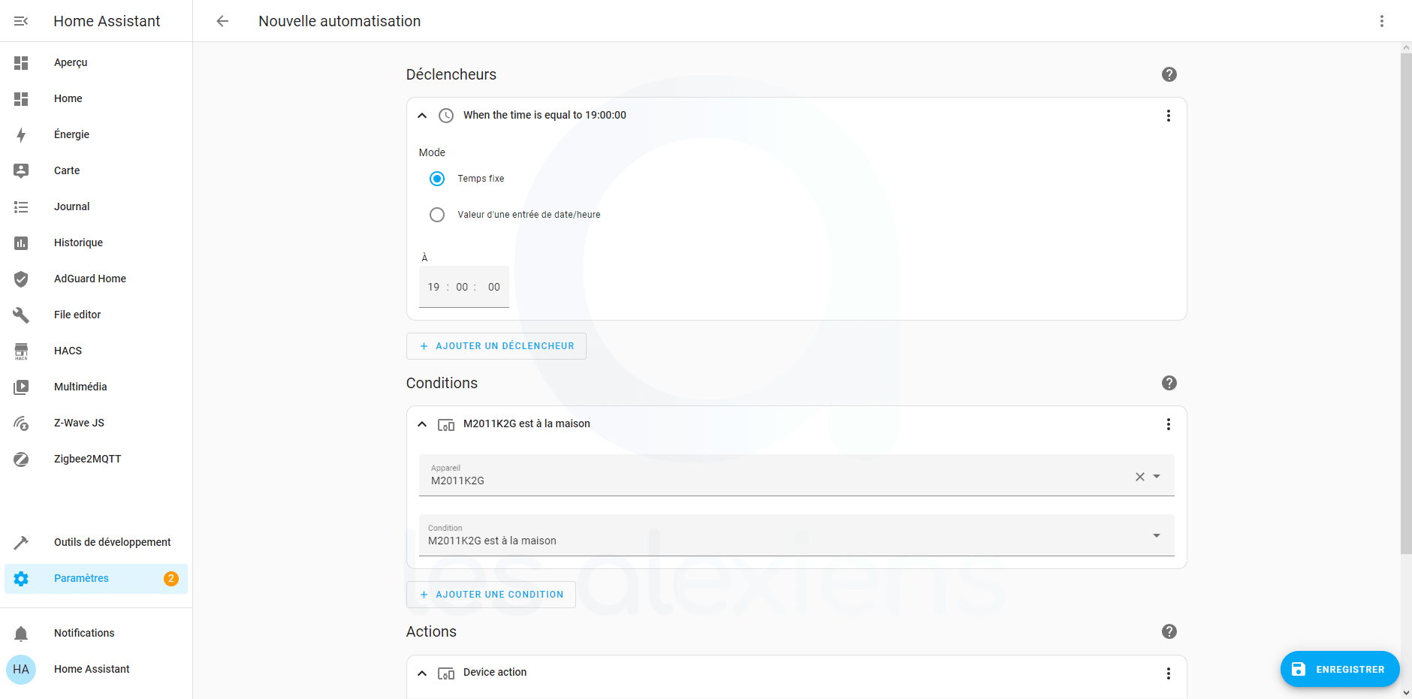This screenshot has width=1412, height=699.
Task: Collapse the Device action card
Action: tap(422, 673)
